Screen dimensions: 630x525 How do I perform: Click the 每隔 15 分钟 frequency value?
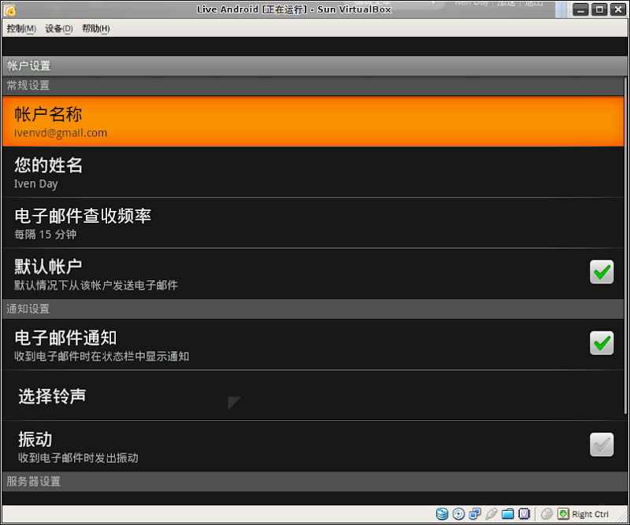46,235
